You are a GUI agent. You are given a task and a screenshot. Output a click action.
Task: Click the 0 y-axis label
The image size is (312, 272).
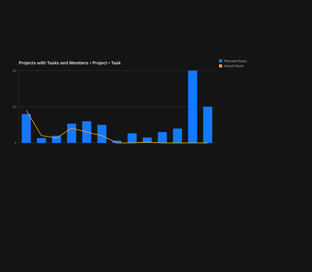tap(15, 143)
